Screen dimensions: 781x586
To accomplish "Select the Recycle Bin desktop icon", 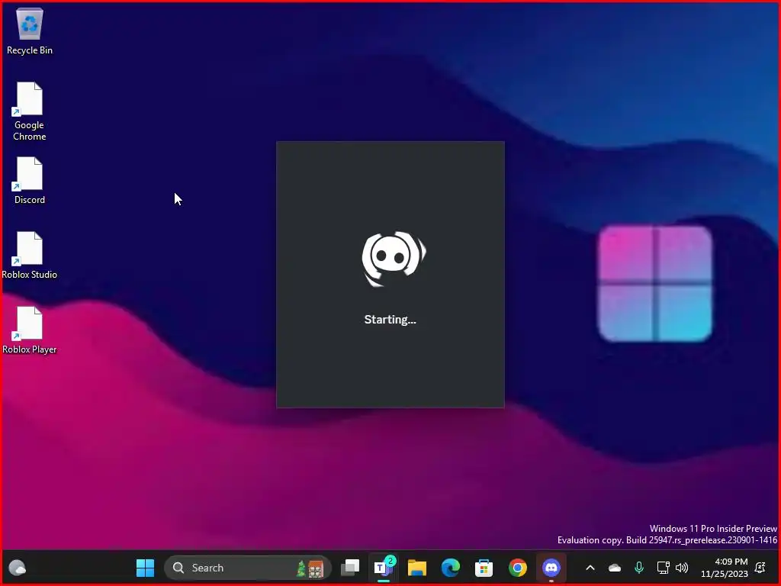I will pos(30,31).
